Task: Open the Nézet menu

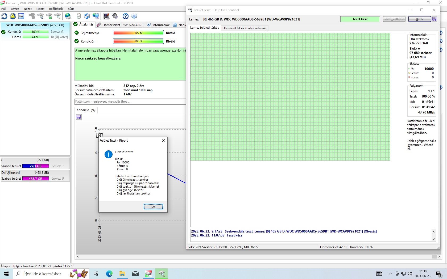Action: pos(28,9)
